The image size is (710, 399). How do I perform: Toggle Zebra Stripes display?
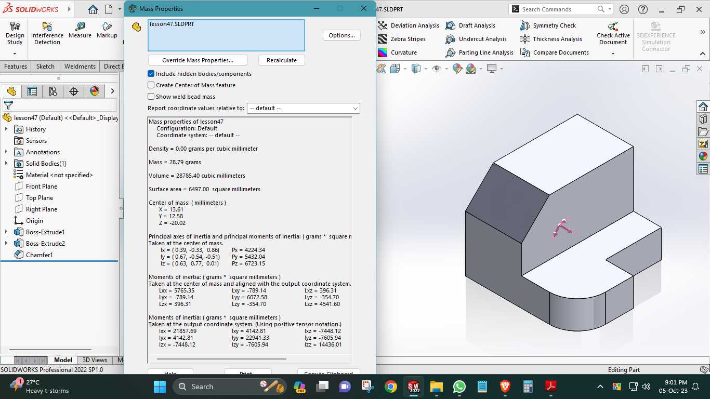point(402,39)
